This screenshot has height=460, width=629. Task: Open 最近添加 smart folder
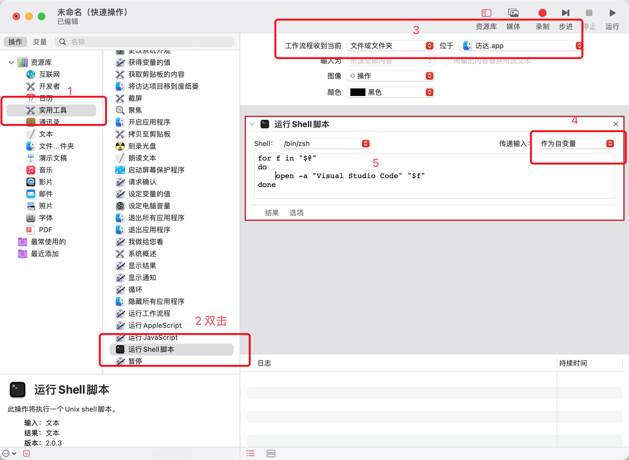tap(39, 254)
